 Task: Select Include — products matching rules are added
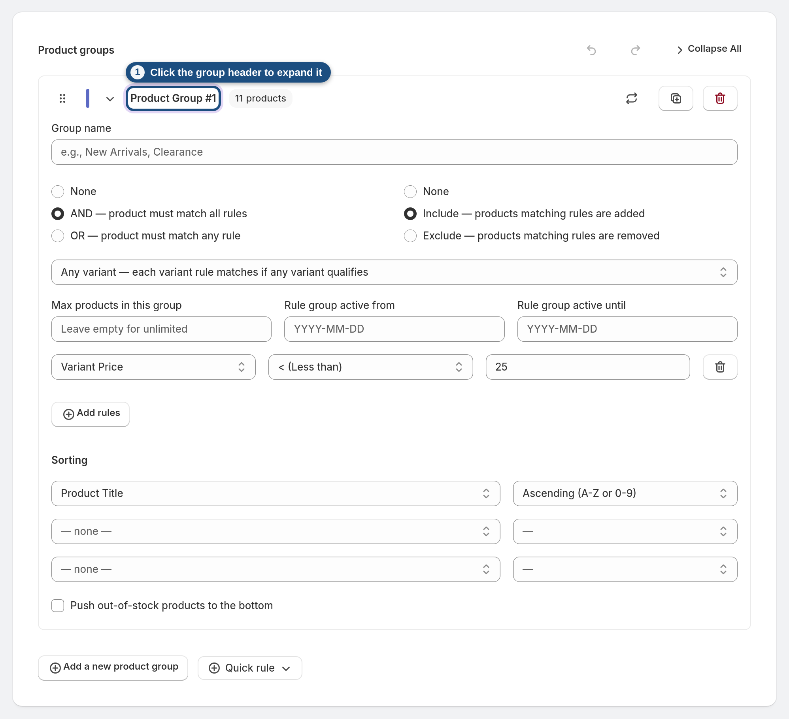click(410, 214)
